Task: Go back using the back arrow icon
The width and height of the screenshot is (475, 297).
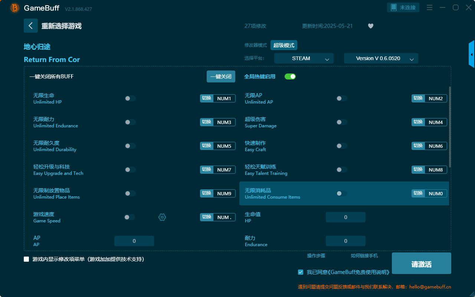Action: click(x=31, y=26)
